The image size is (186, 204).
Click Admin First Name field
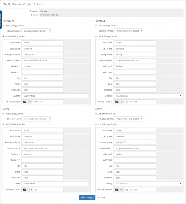point(135,130)
